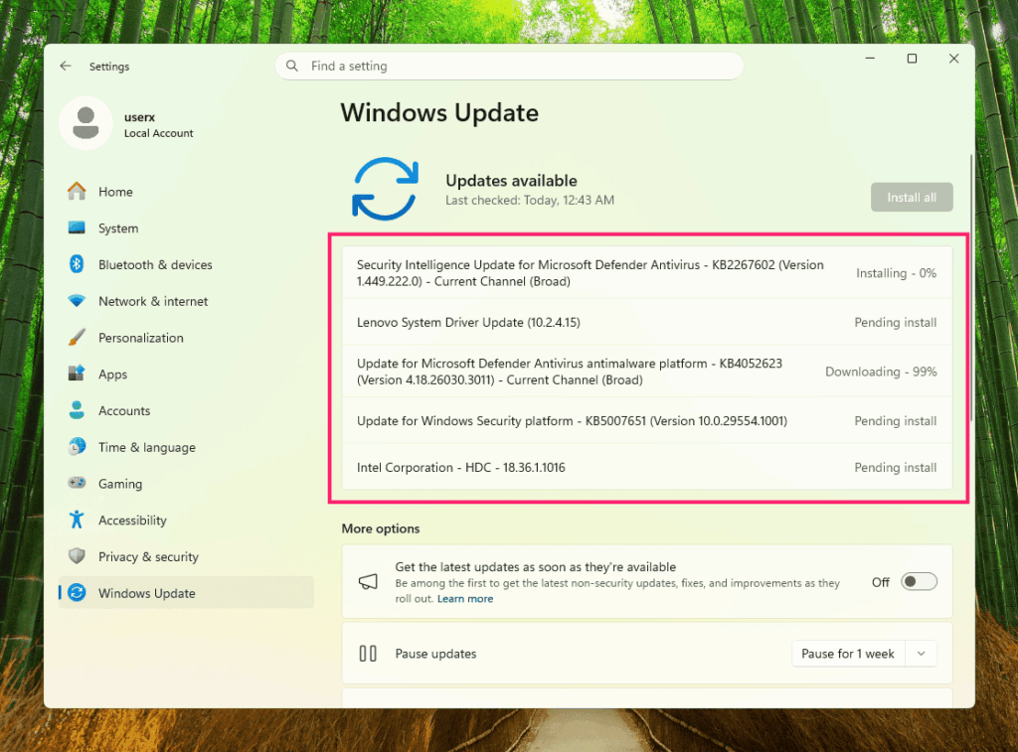Click userx Local Account name
The height and width of the screenshot is (752, 1018).
(x=158, y=124)
